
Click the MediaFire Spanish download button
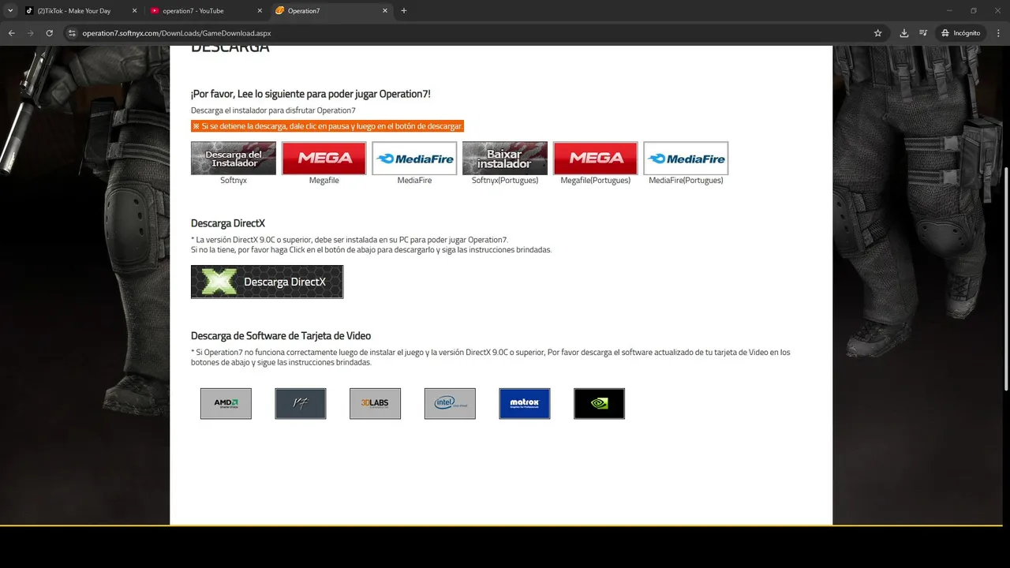tap(414, 158)
